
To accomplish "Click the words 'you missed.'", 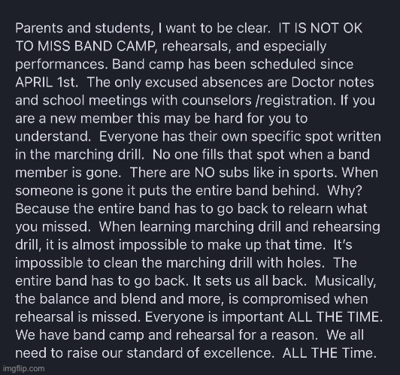I will (53, 227).
